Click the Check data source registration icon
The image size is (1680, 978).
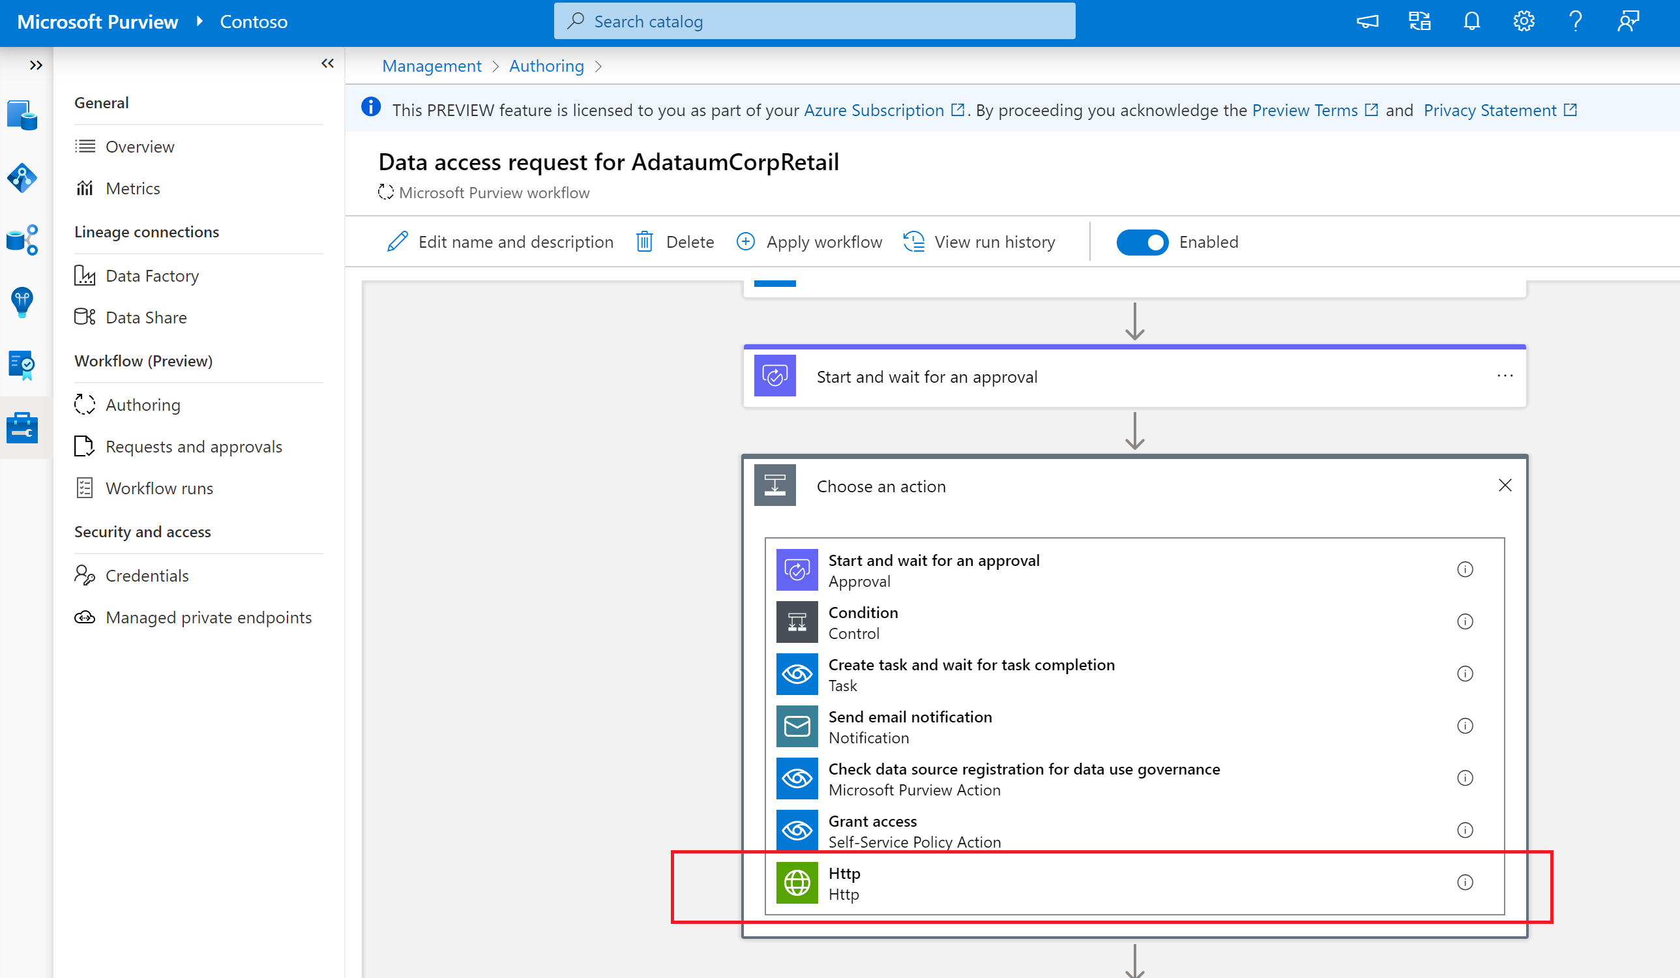[795, 778]
